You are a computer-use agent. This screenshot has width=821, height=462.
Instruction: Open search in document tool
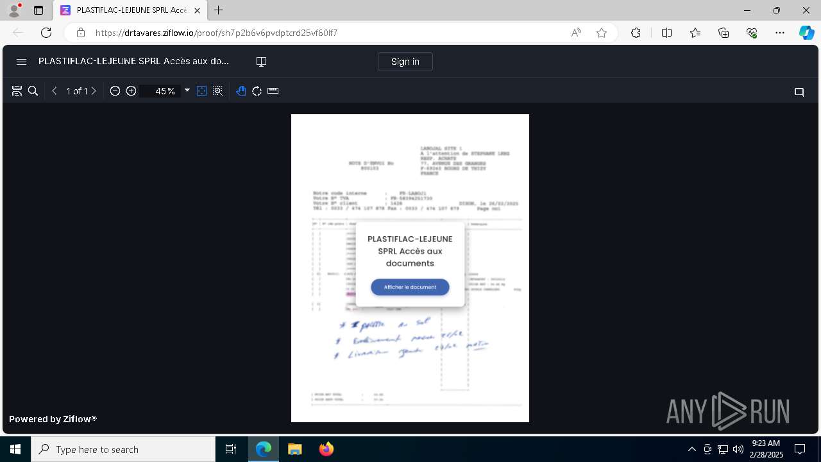point(33,91)
